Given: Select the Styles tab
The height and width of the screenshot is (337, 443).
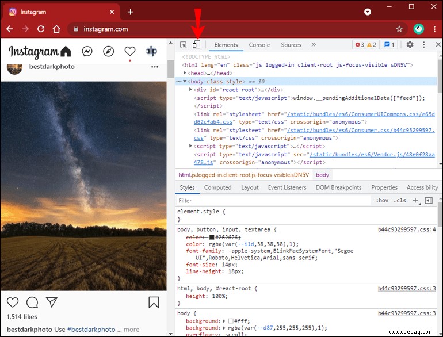Looking at the screenshot, I should (x=187, y=187).
